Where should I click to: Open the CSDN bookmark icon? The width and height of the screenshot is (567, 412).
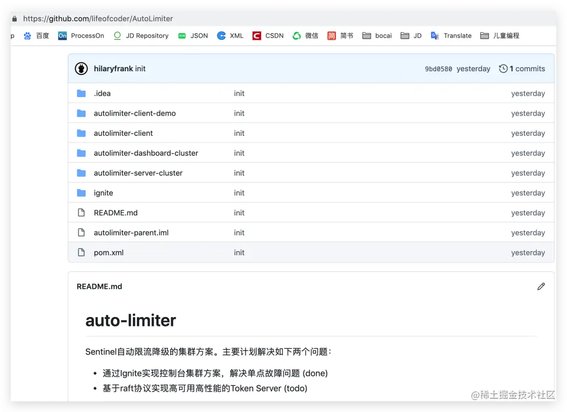tap(257, 36)
